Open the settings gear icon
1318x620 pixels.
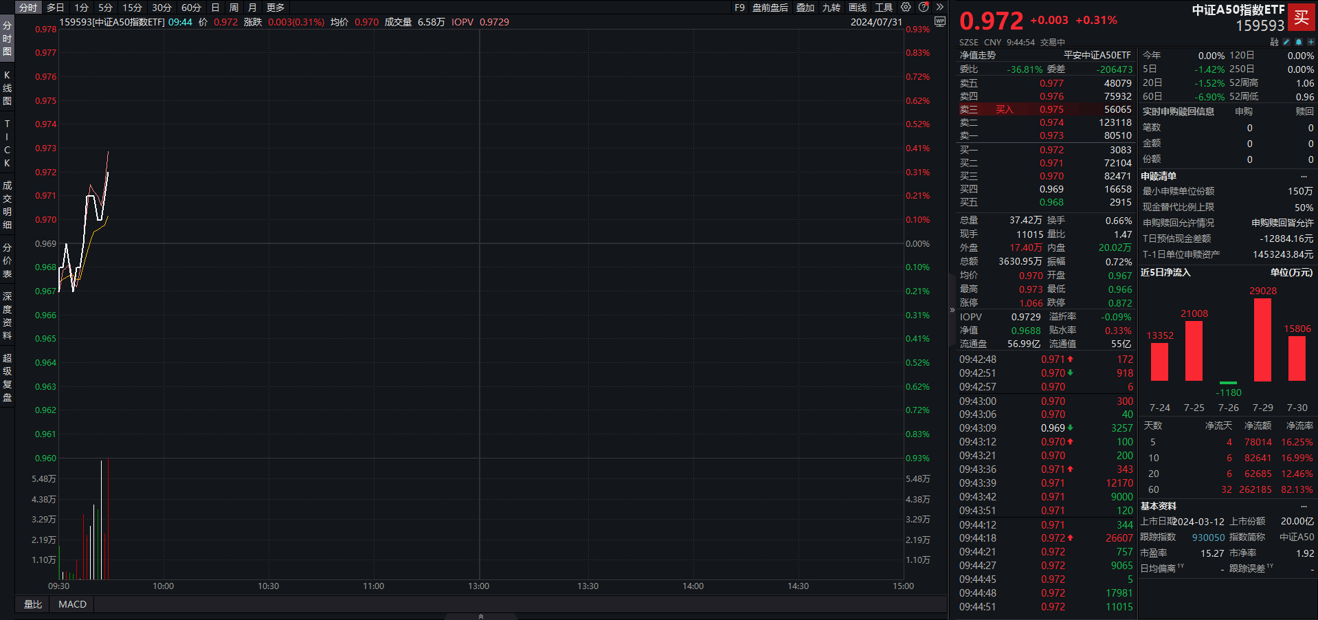906,8
